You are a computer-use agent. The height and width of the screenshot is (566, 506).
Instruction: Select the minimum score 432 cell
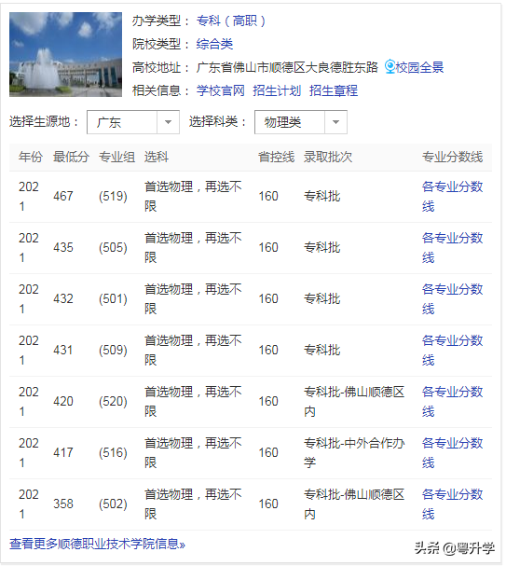(63, 299)
